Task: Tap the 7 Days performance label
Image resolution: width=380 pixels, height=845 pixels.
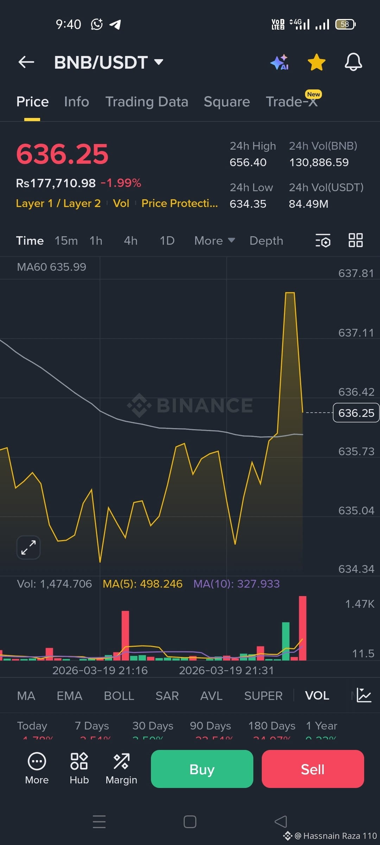Action: (x=92, y=726)
